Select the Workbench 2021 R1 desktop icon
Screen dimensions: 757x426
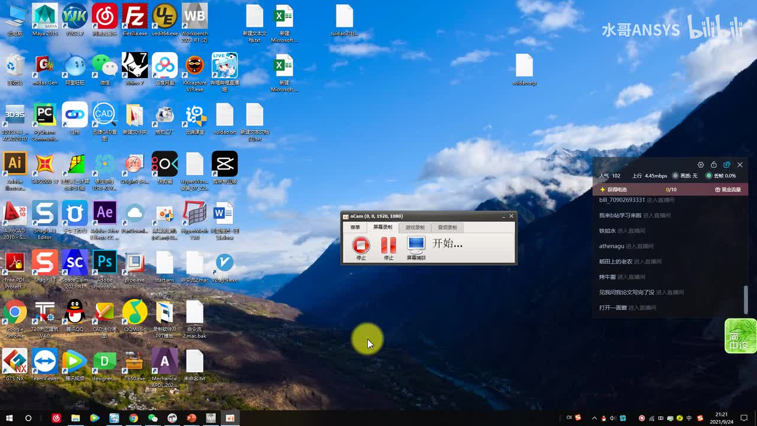tap(195, 22)
